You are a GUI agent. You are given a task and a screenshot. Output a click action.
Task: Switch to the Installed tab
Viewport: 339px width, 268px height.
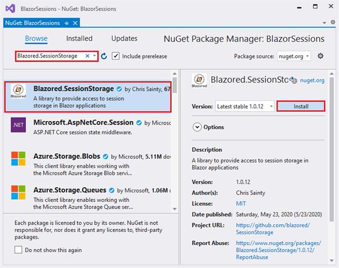79,39
